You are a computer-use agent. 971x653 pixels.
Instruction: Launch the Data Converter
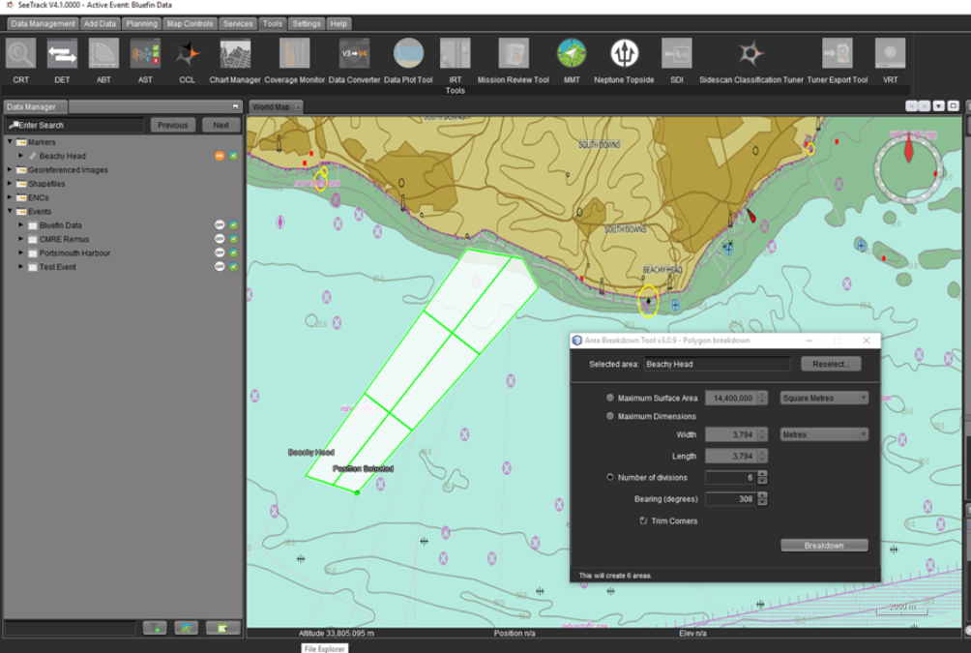pos(354,53)
